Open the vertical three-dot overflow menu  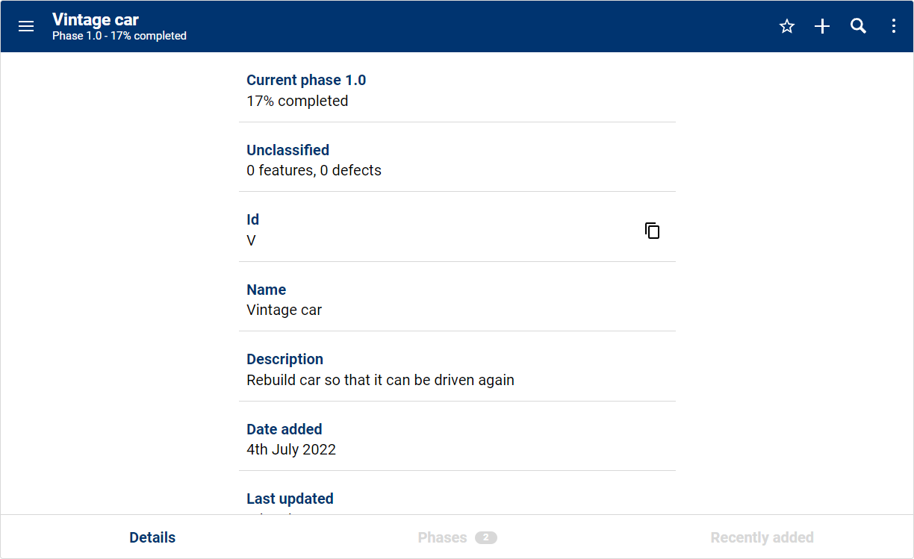tap(894, 26)
